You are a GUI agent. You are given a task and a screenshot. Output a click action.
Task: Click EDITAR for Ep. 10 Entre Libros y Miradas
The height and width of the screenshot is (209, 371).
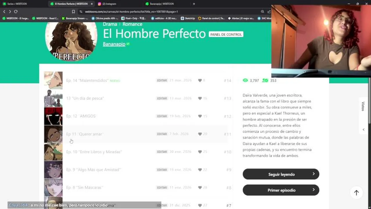click(x=162, y=152)
